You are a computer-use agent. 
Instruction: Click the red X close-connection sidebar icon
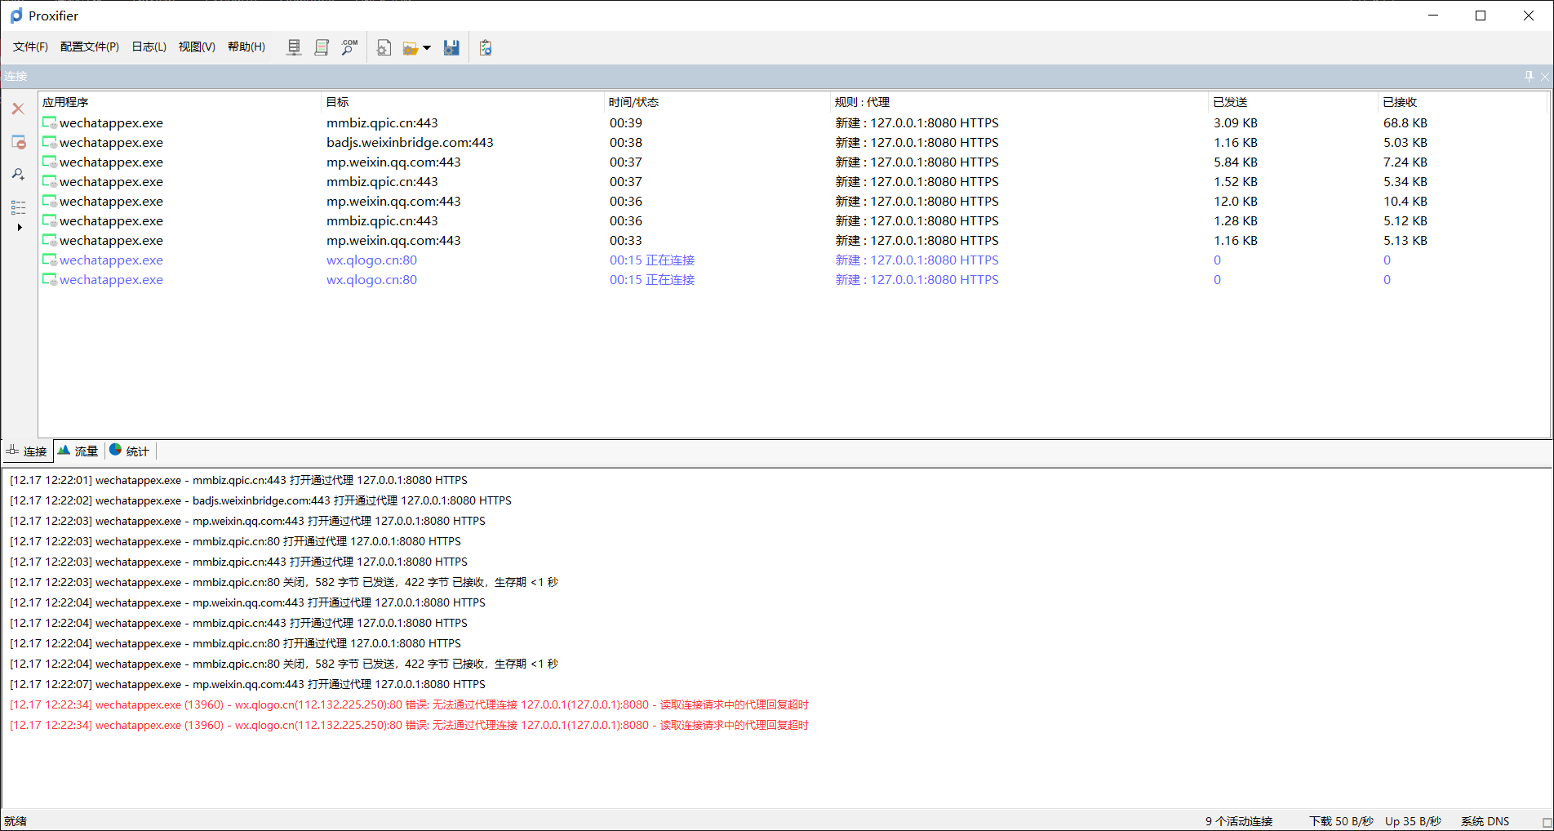pyautogui.click(x=18, y=109)
